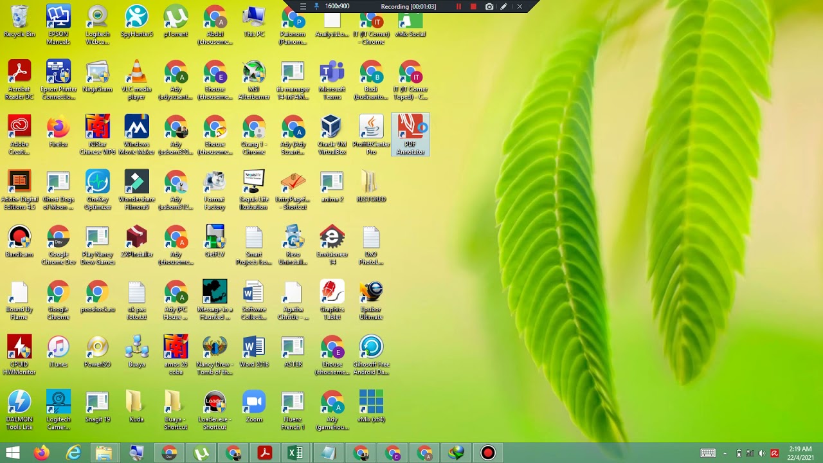
Task: Select the Kuda folder on the desktop
Action: tap(136, 406)
